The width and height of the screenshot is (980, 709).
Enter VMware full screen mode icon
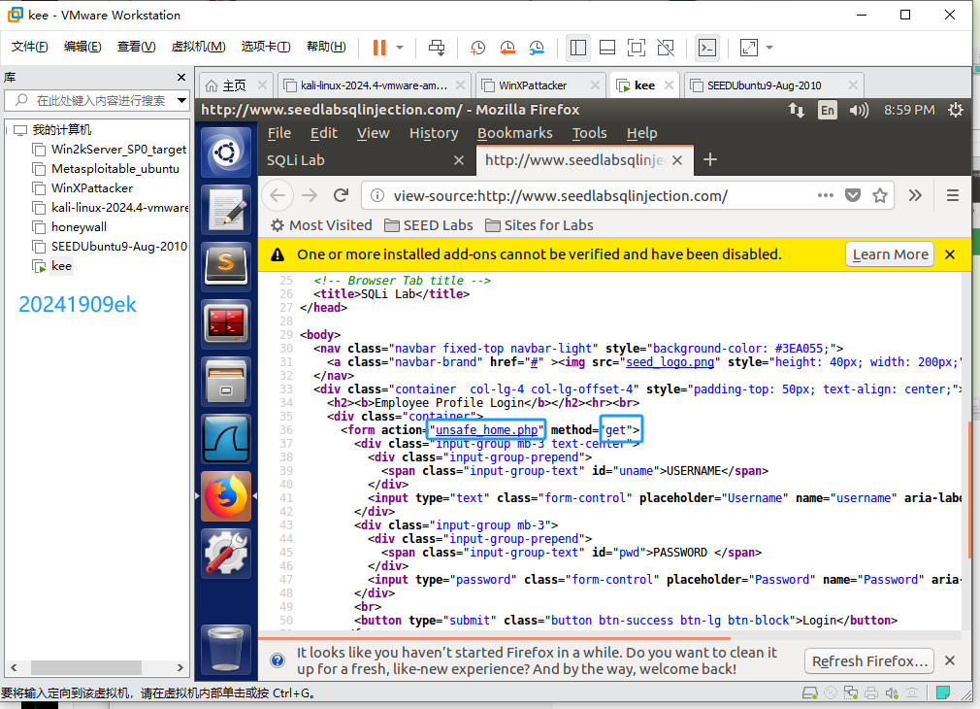[637, 47]
